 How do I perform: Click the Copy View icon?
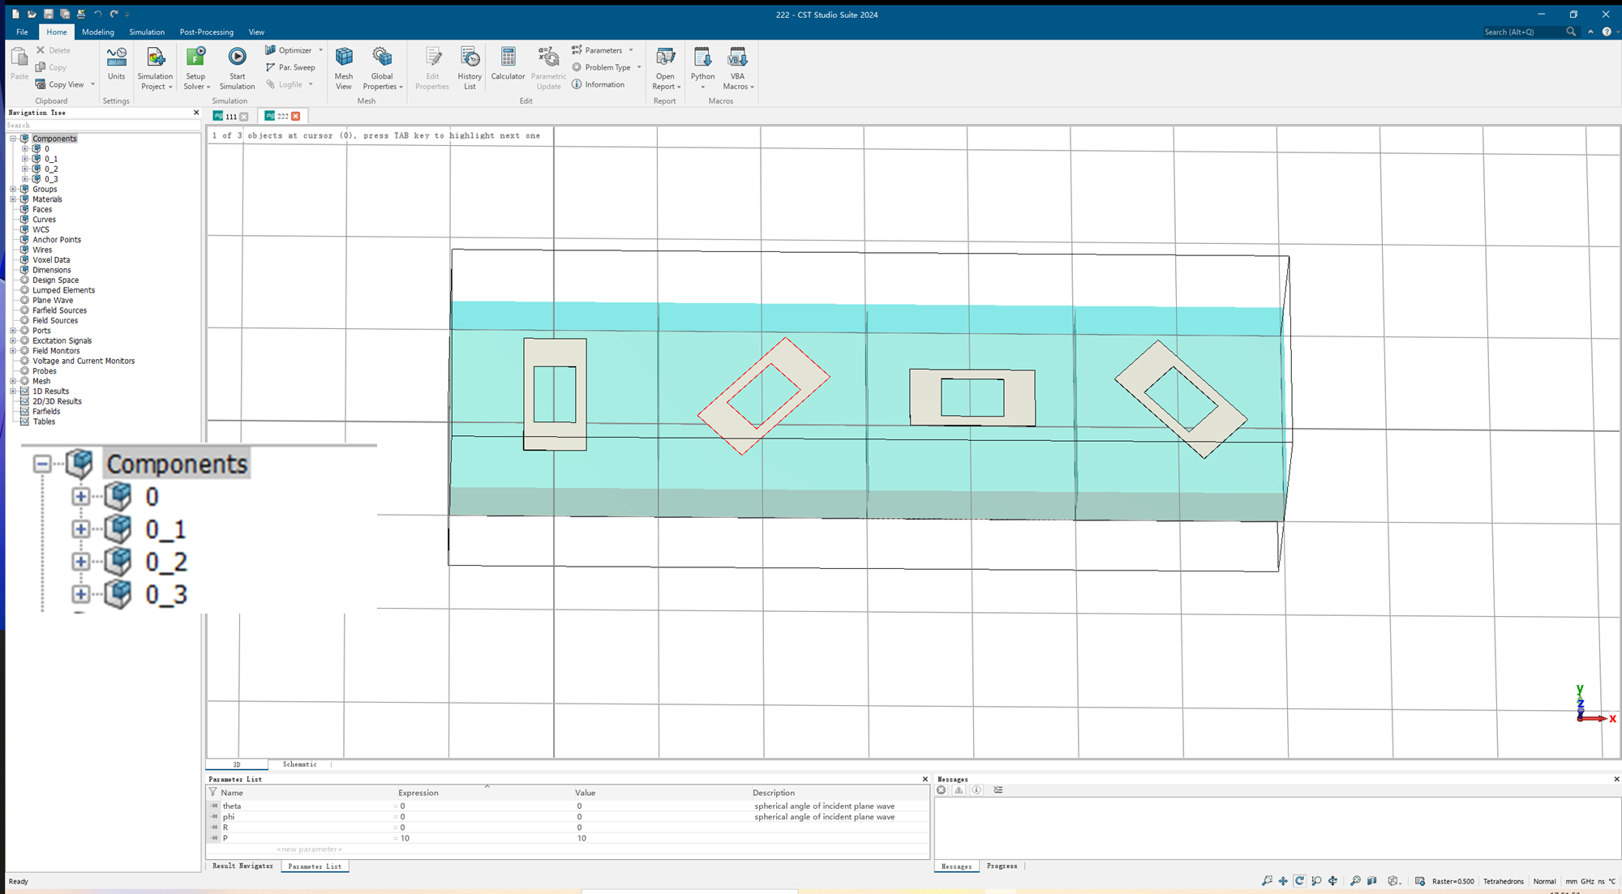[41, 84]
